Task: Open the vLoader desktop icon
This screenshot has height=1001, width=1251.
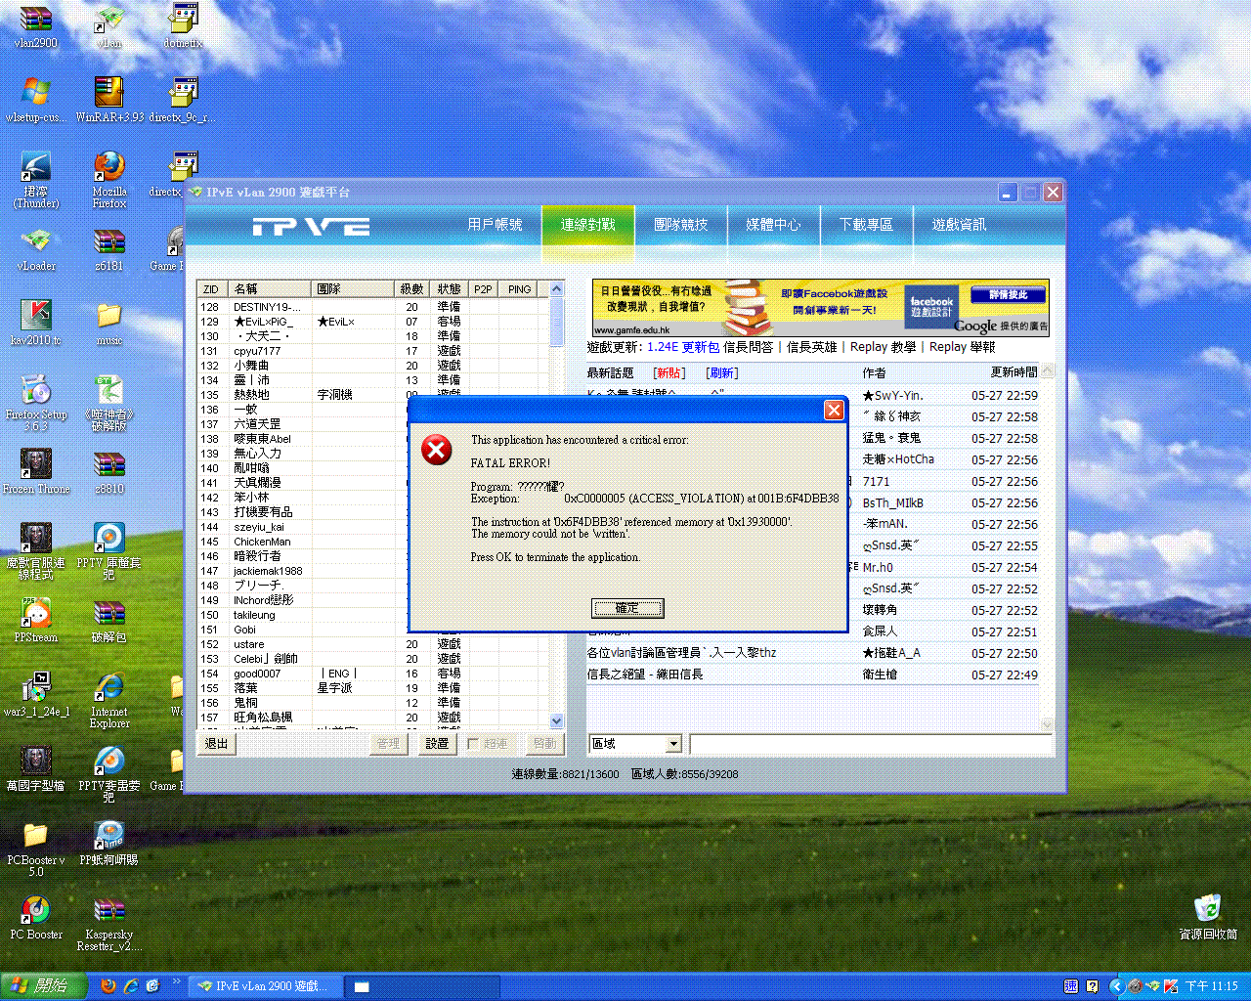Action: [x=36, y=242]
